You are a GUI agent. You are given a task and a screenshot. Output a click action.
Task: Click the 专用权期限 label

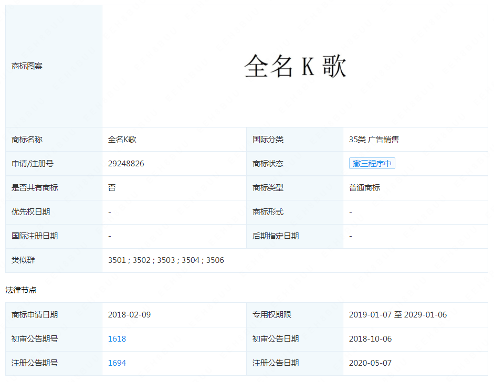(272, 315)
